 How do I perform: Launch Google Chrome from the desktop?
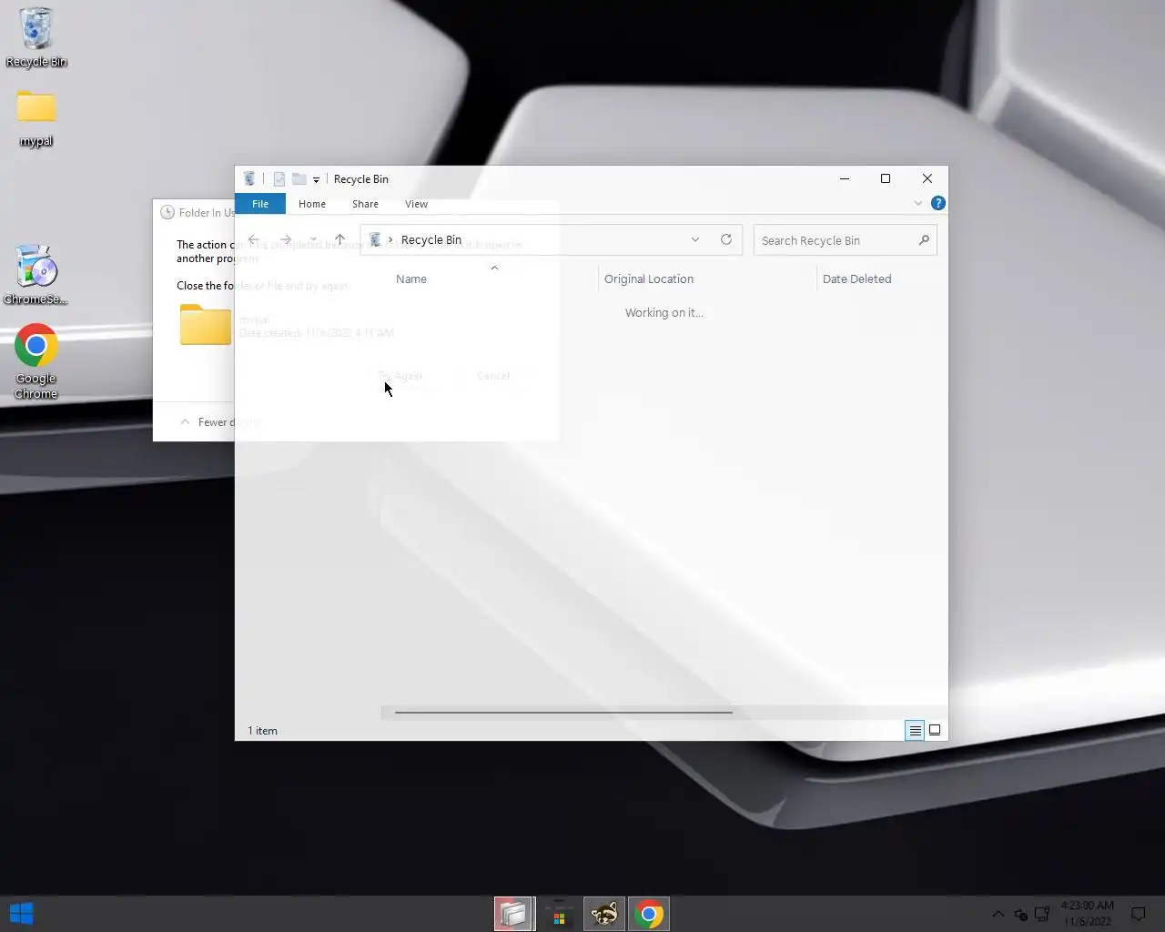(x=36, y=361)
